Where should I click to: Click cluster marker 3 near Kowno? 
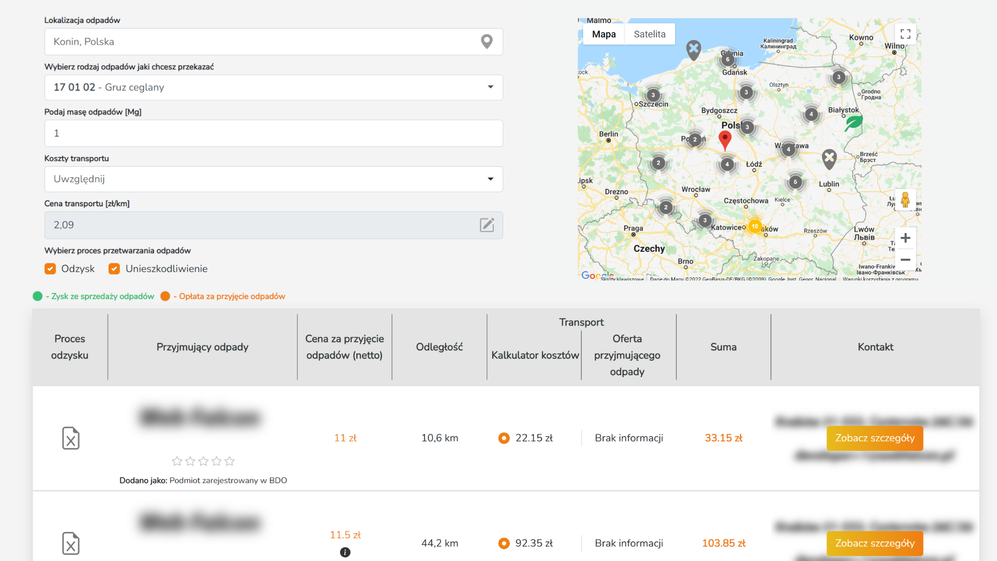[839, 77]
